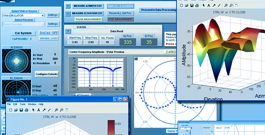Image resolution: width=265 pixels, height=135 pixels.
Task: Click MEASURE AZIMUTH CUT button
Action: (x=88, y=6)
